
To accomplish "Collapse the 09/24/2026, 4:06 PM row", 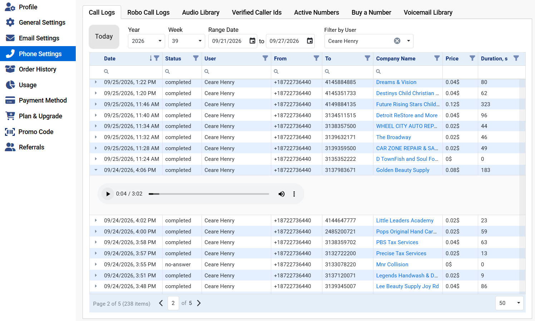I will click(96, 170).
